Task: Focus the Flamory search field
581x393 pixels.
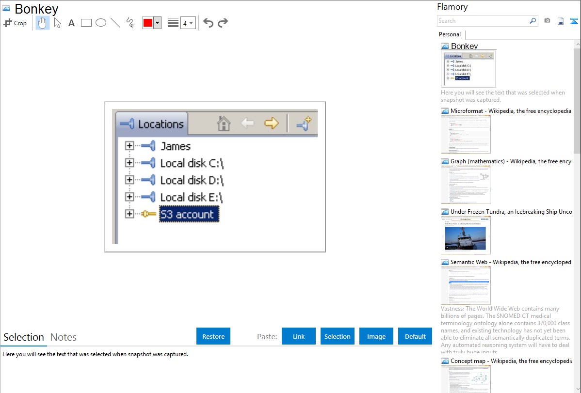Action: point(483,21)
